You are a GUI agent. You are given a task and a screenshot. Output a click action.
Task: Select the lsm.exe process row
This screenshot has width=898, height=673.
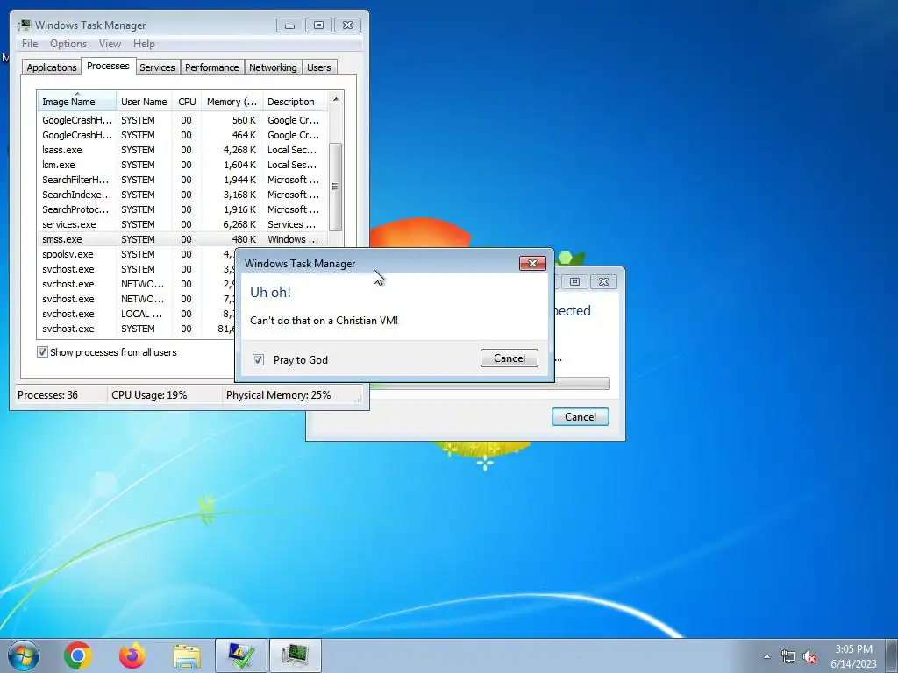coord(183,165)
